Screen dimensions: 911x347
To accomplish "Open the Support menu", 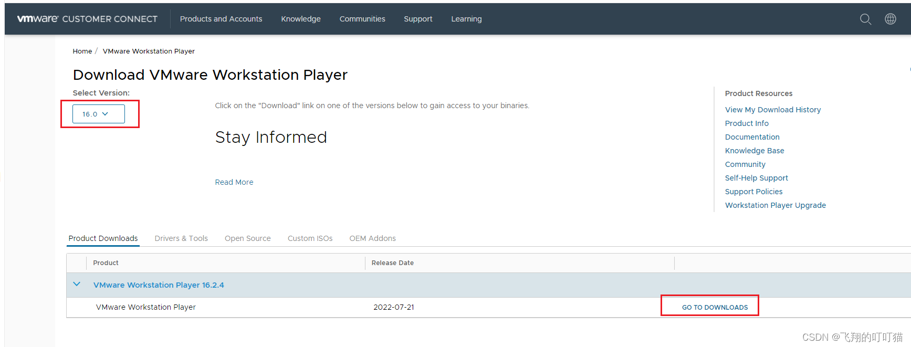I will coord(418,19).
